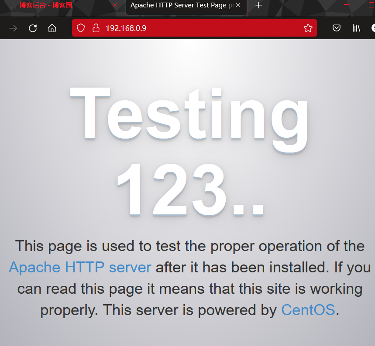Close the Apache HTTP Server Test Page tab
The height and width of the screenshot is (346, 375).
pyautogui.click(x=238, y=5)
